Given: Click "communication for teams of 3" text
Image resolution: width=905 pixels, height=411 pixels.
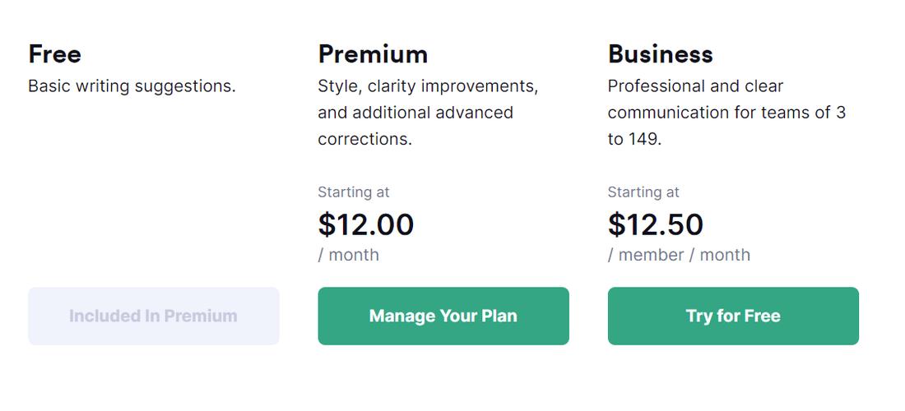Looking at the screenshot, I should coord(726,113).
